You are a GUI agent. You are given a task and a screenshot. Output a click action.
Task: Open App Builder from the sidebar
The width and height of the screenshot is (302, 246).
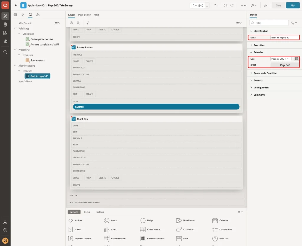(5, 16)
